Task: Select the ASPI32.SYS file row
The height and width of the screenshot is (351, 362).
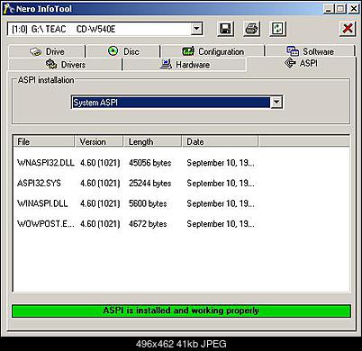Action: (x=136, y=183)
